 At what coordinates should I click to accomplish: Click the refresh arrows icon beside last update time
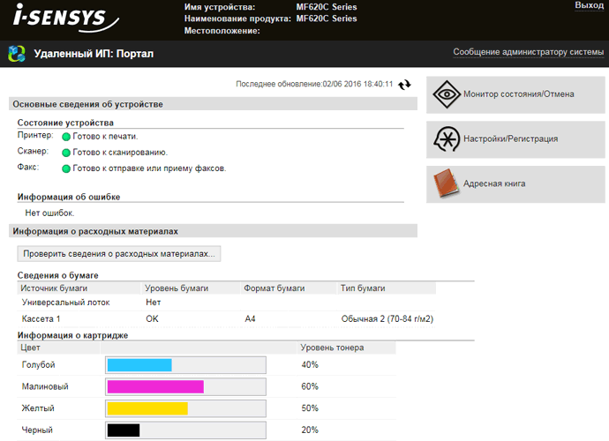click(404, 85)
